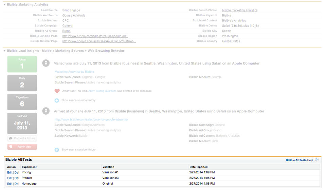Open the Pageviews 6 tile
This screenshot has height=190, width=326.
click(x=22, y=102)
